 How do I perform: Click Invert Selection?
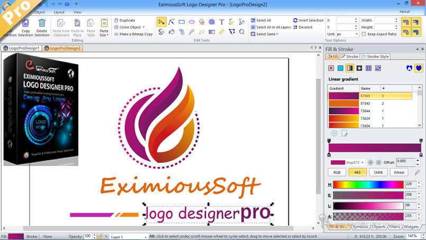click(x=309, y=21)
